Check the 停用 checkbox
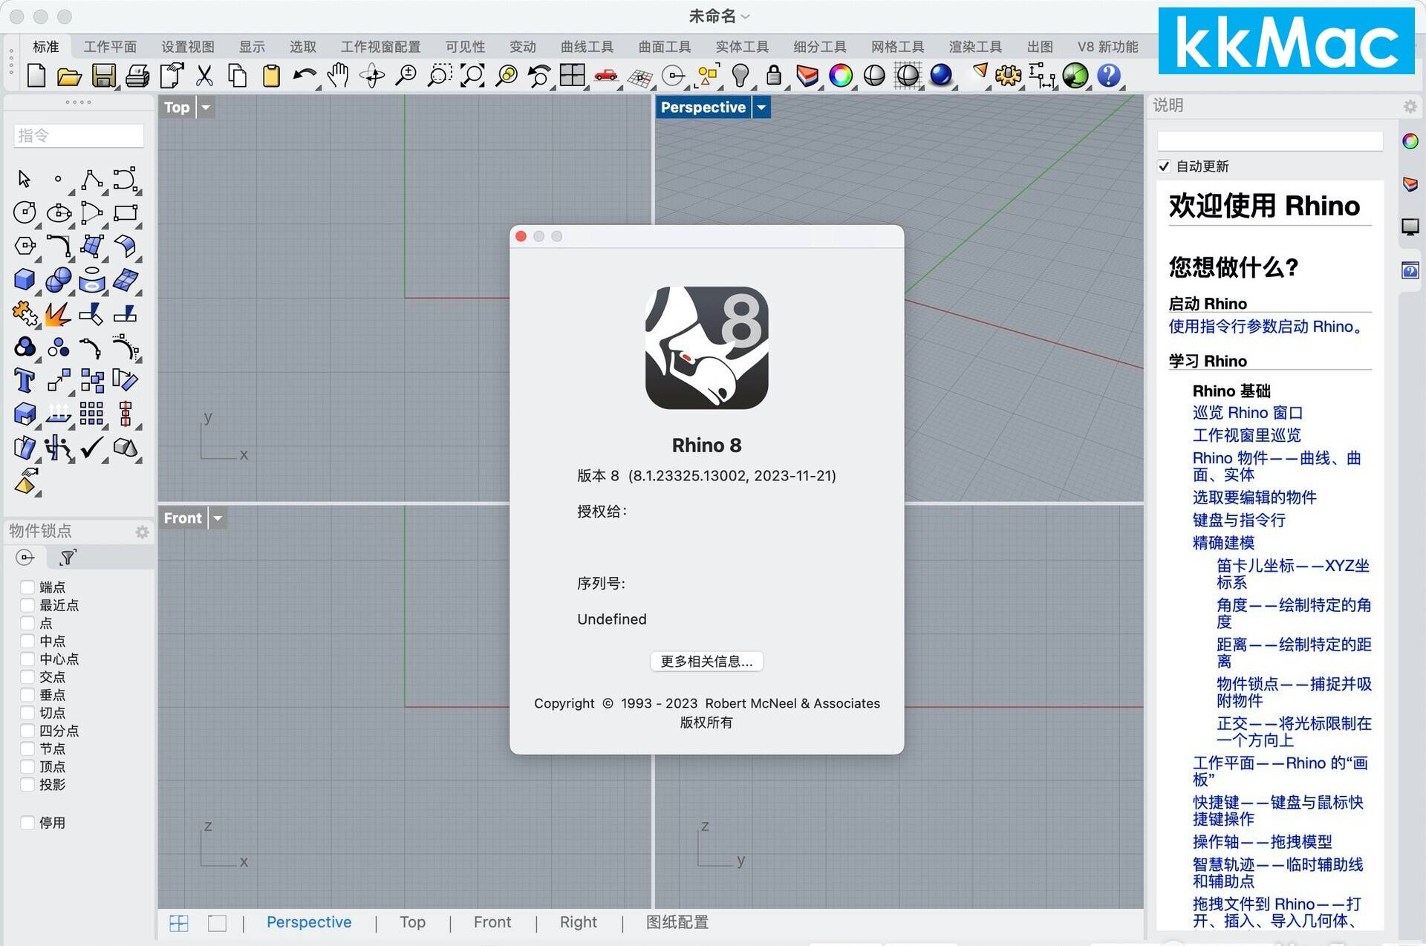The height and width of the screenshot is (946, 1426). tap(27, 823)
